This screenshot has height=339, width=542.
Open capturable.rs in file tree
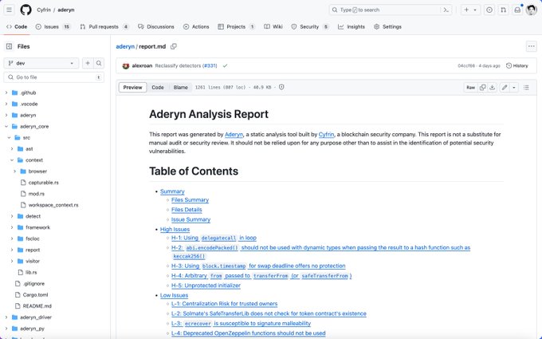tap(44, 183)
